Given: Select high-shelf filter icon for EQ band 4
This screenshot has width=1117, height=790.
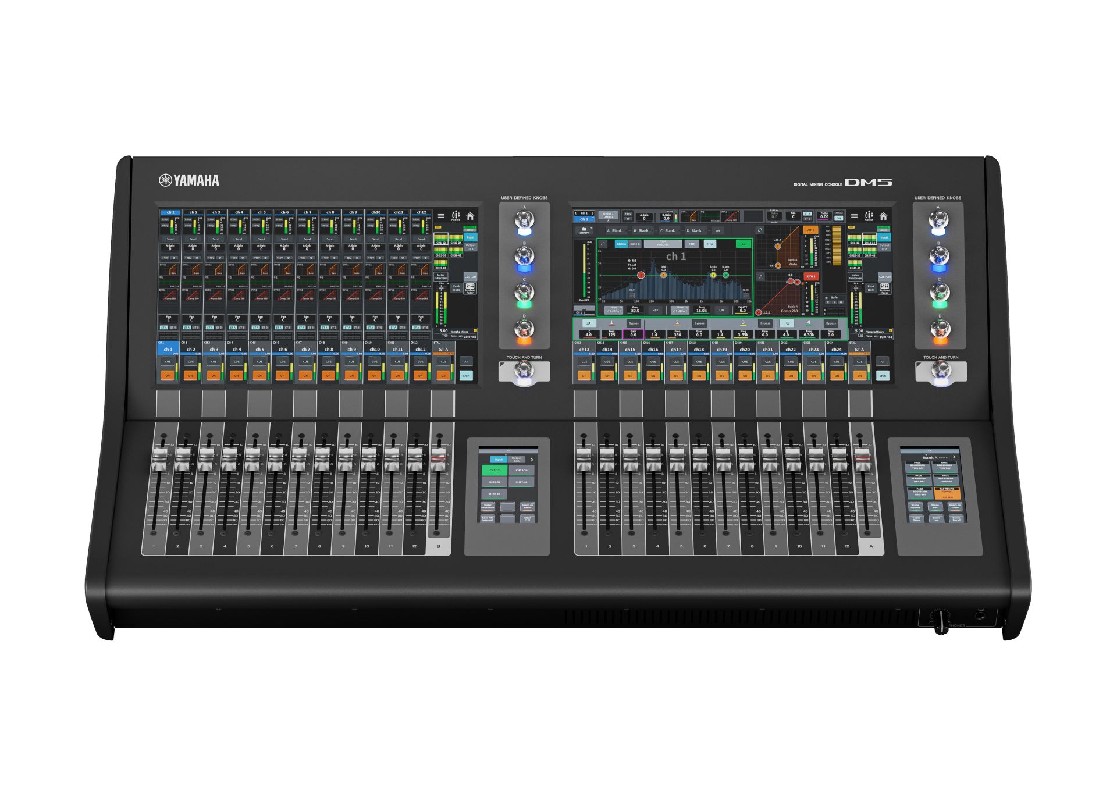Looking at the screenshot, I should tap(787, 323).
